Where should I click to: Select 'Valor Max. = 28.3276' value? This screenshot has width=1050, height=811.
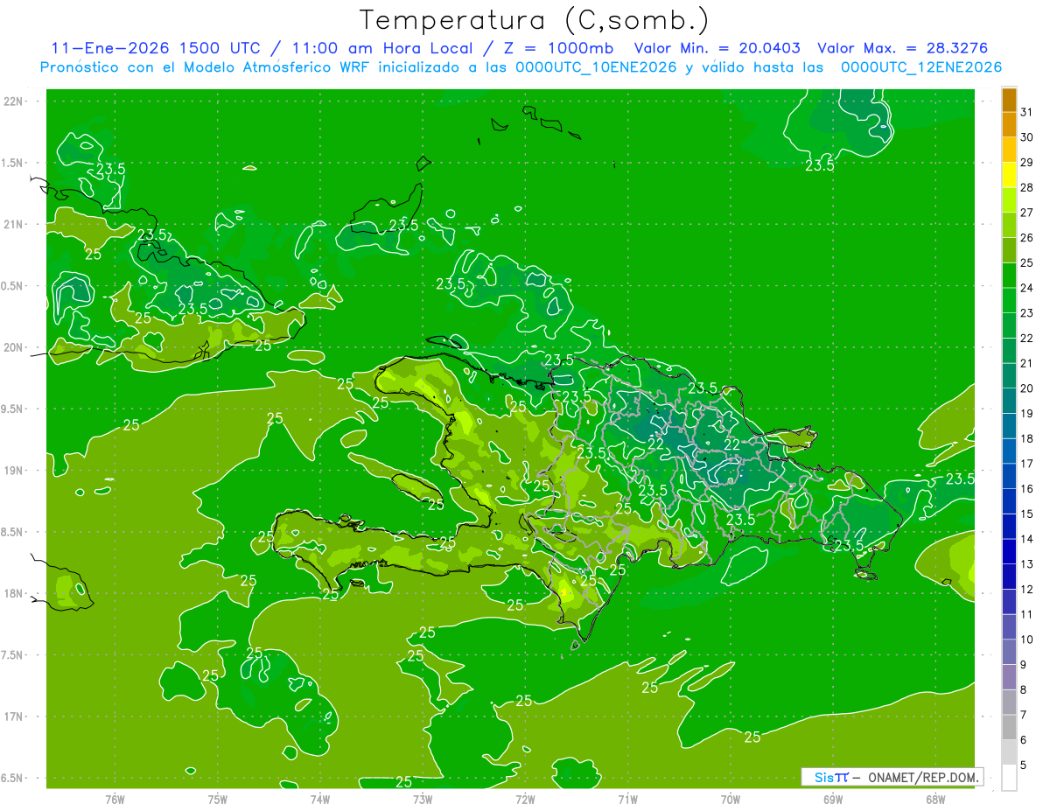[902, 48]
